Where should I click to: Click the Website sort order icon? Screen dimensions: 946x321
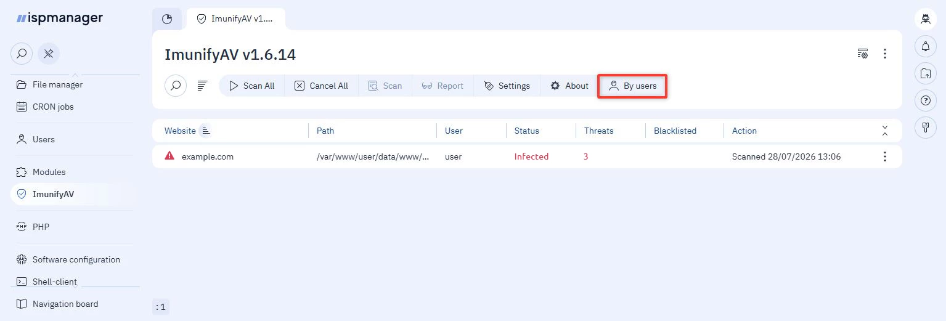(x=205, y=131)
